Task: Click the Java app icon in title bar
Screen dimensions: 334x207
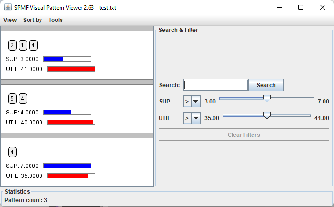Action: pyautogui.click(x=7, y=7)
